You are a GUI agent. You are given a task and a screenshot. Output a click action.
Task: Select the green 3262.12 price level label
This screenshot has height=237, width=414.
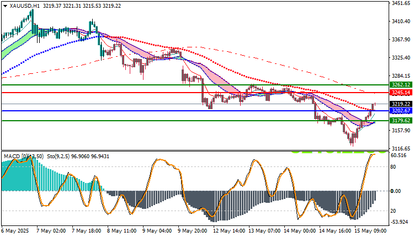tap(401, 85)
